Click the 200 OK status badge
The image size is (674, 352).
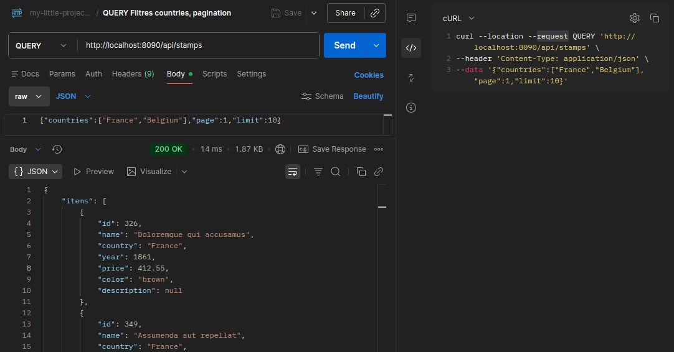[168, 149]
